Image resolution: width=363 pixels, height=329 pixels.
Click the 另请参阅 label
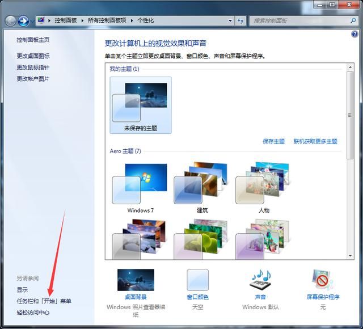pos(28,278)
